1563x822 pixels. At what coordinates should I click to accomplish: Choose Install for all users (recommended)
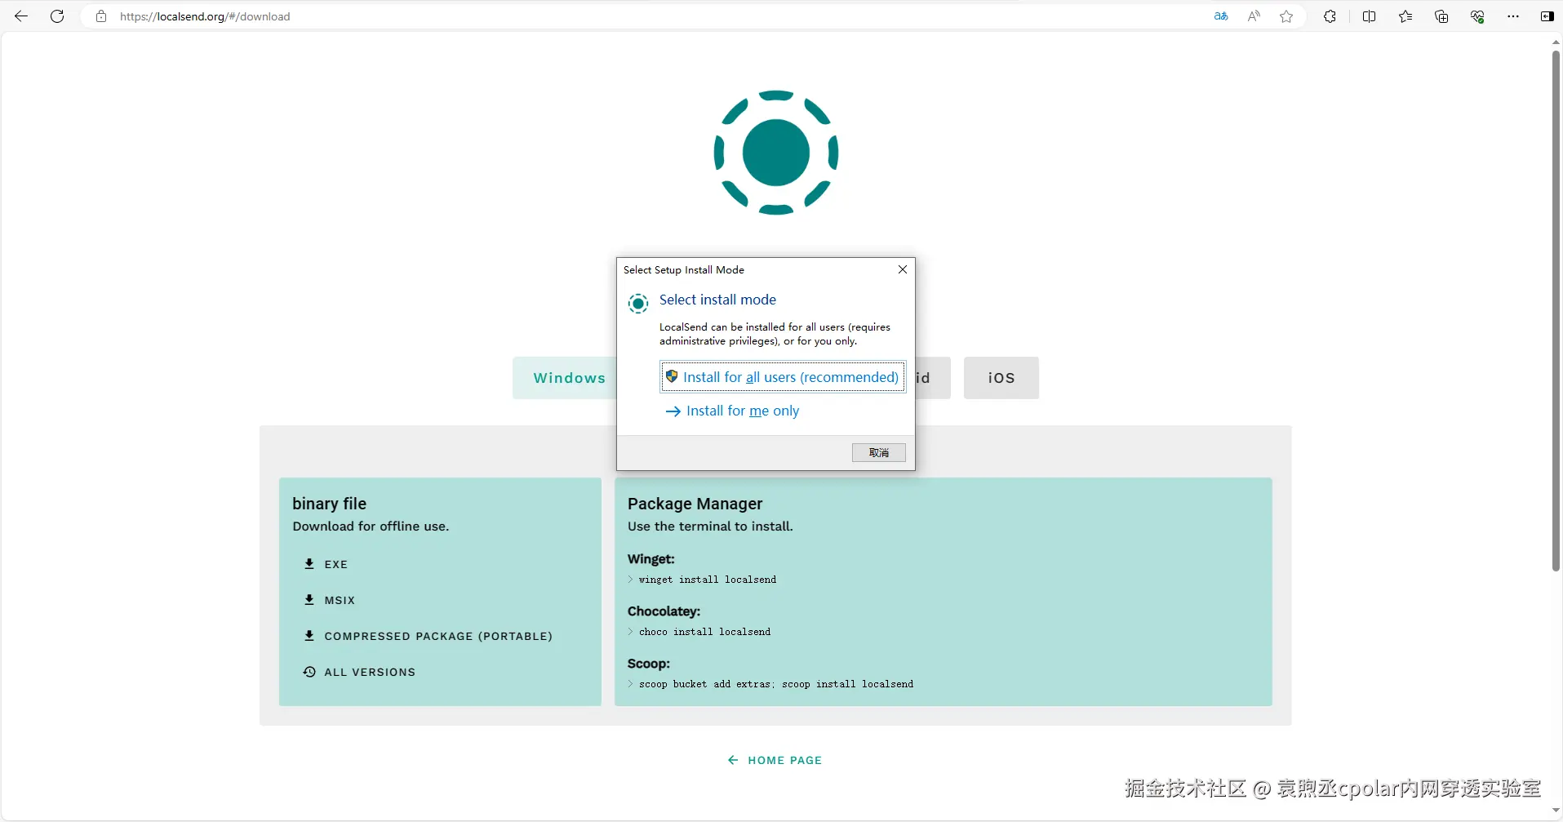(783, 377)
